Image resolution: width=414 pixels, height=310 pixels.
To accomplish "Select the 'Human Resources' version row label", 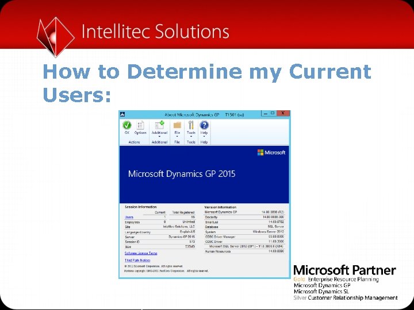I will [x=218, y=251].
